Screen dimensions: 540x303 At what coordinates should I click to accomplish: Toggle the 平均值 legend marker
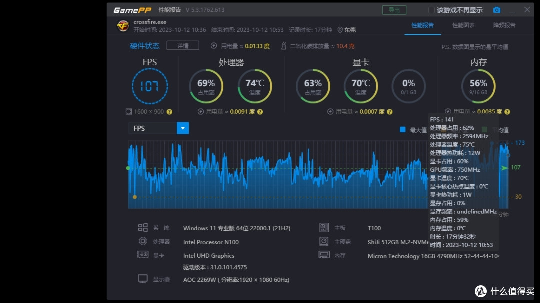[x=484, y=129]
